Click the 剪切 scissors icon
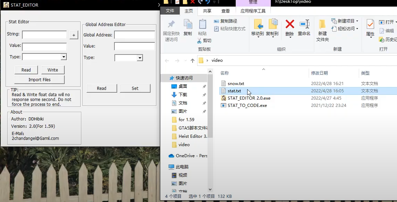The width and height of the screenshot is (397, 202). pyautogui.click(x=199, y=41)
